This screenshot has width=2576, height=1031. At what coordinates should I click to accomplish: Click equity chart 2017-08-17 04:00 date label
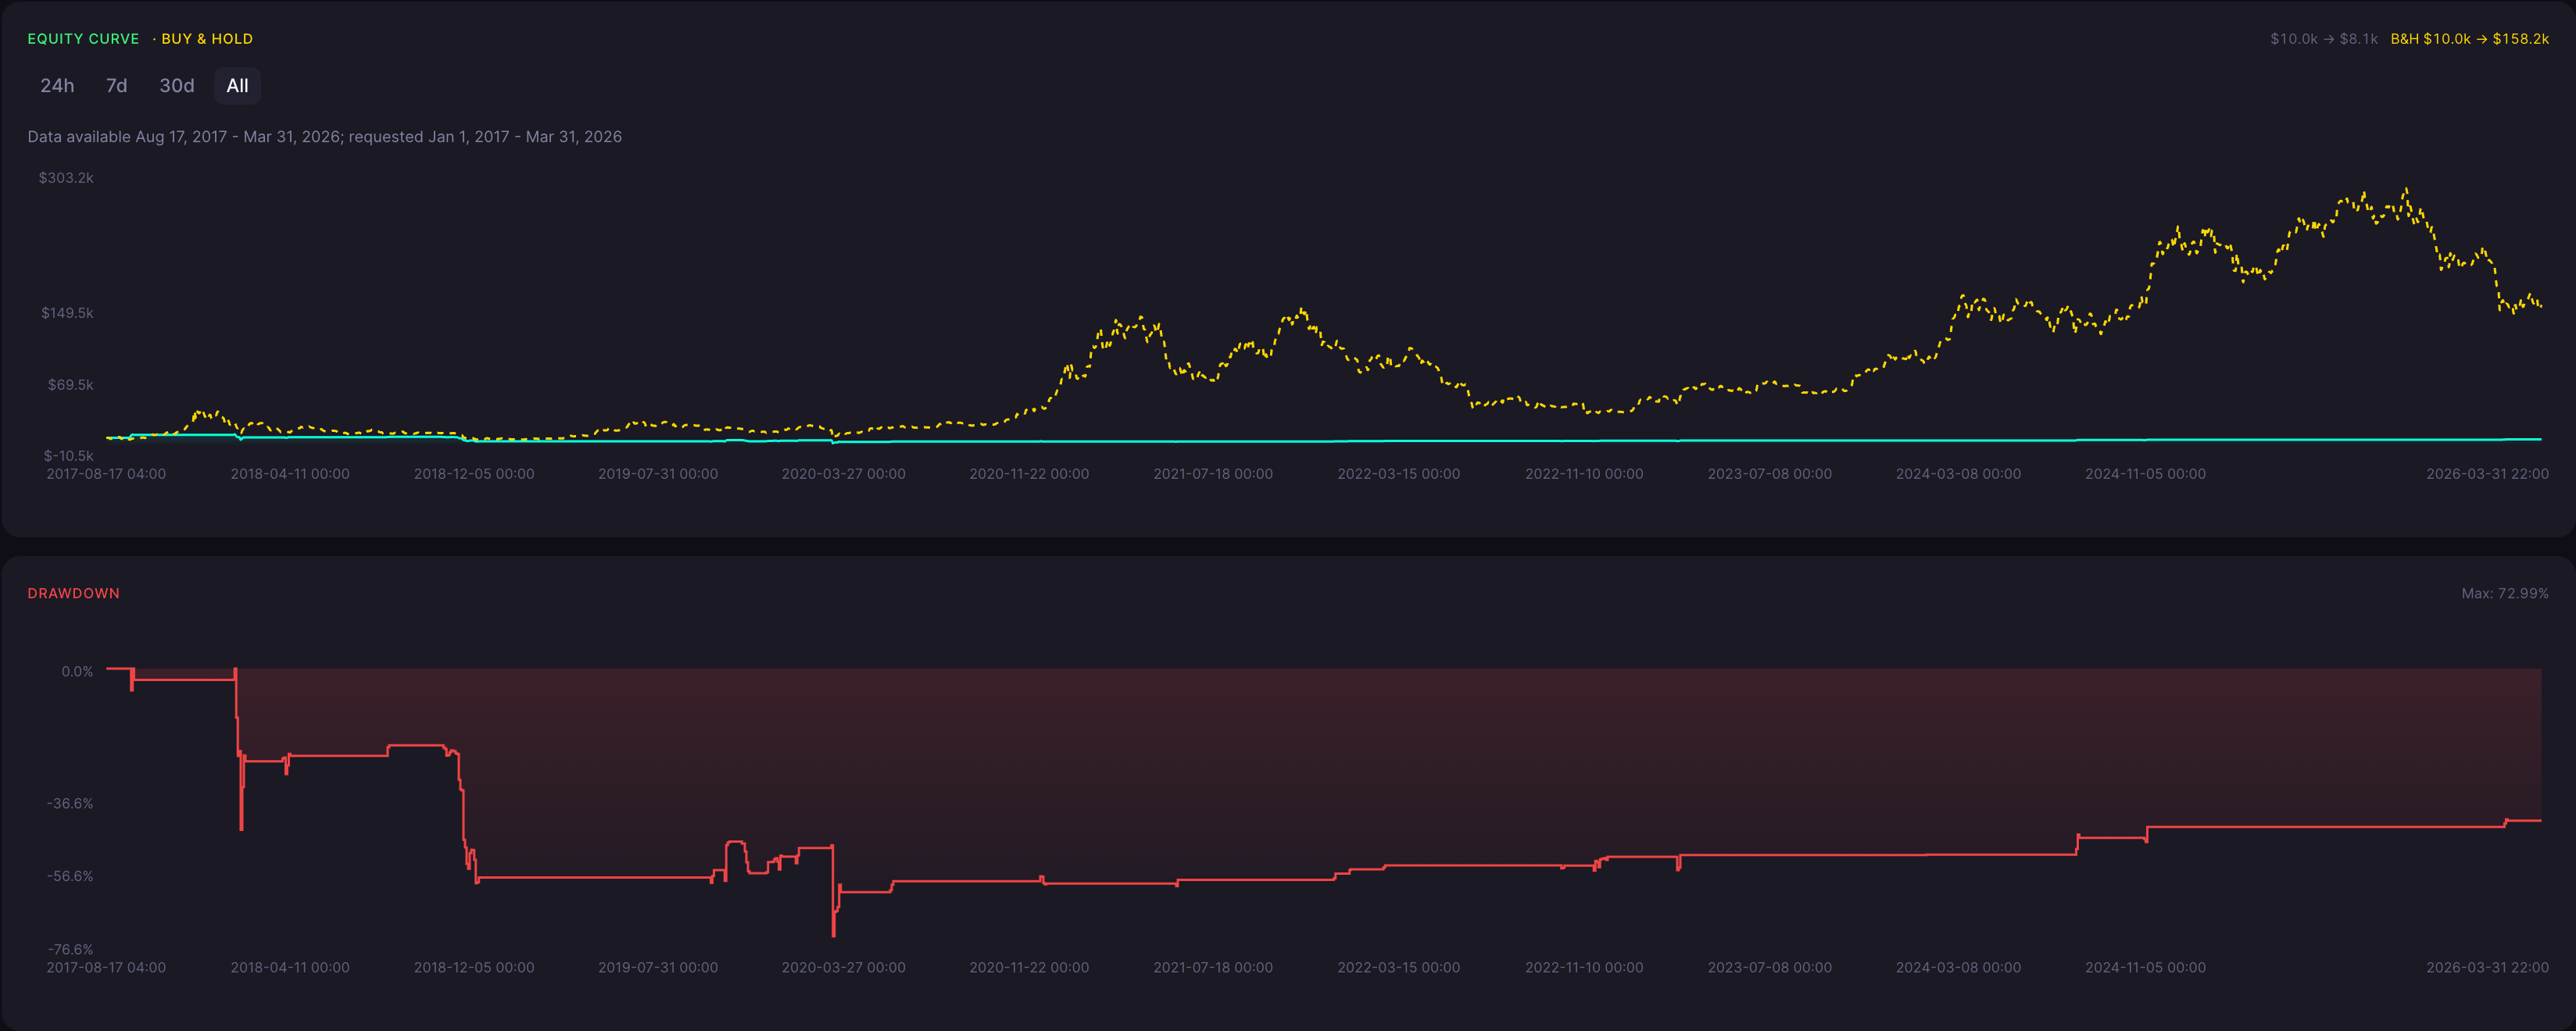pyautogui.click(x=106, y=473)
